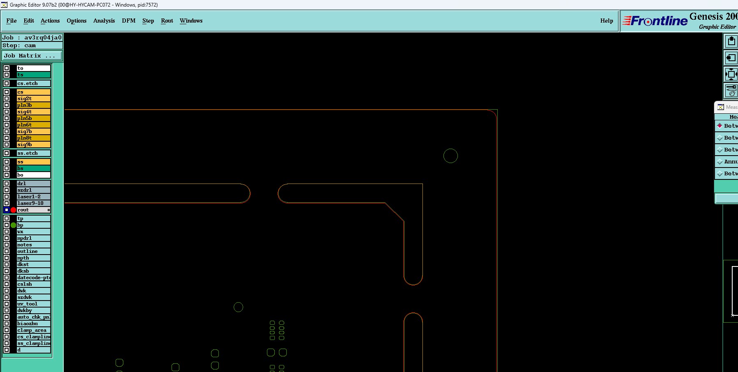Click the wrench and palette tools icon
This screenshot has height=372, width=738.
tap(731, 91)
